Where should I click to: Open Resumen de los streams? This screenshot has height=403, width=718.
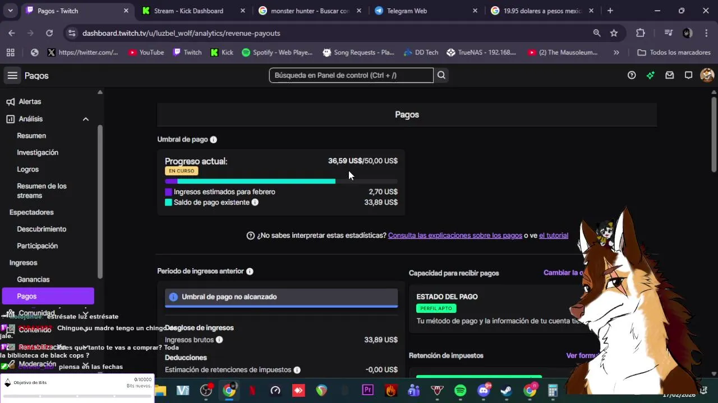[x=42, y=191]
